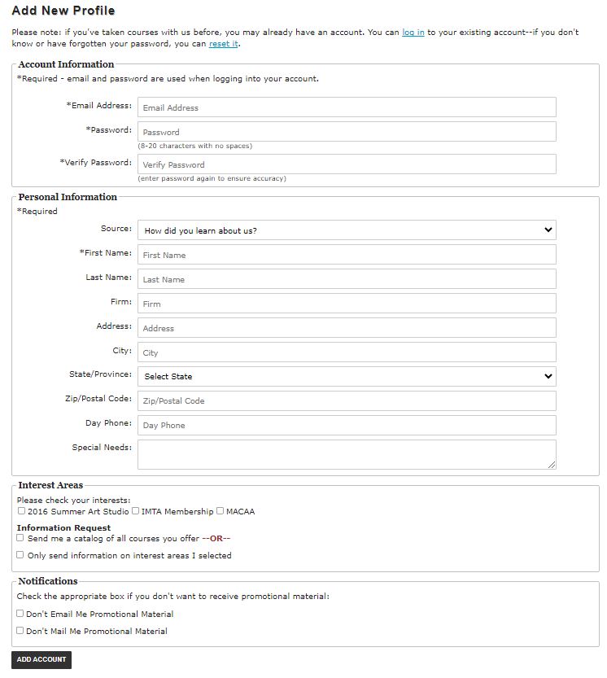607x678 pixels.
Task: Select 'Only send information on interest areas'
Action: [20, 555]
